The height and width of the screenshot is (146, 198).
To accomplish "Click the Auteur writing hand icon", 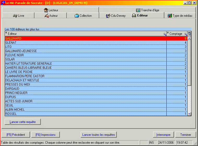I will coord(46,16).
